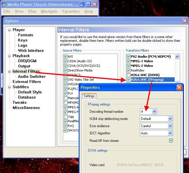Select Audio Switcher in the options tree
Image resolution: width=189 pixels, height=173 pixels.
click(32, 76)
